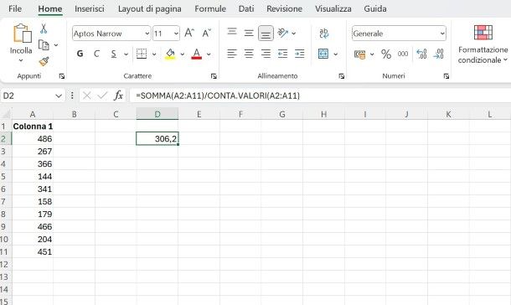Screen dimensions: 511x305
Task: Apply cell borders icon
Action: (x=142, y=54)
